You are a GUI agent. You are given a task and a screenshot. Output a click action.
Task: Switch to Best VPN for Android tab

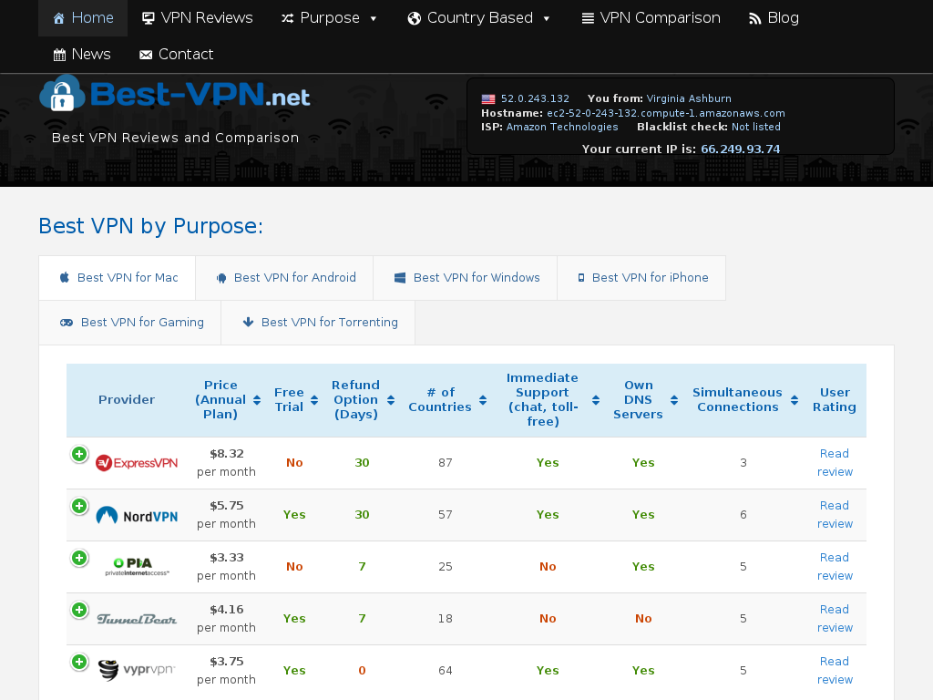(284, 278)
